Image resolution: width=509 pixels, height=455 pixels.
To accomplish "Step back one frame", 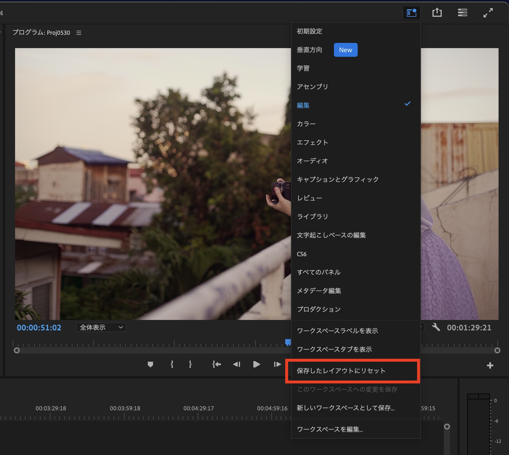I will pyautogui.click(x=237, y=364).
